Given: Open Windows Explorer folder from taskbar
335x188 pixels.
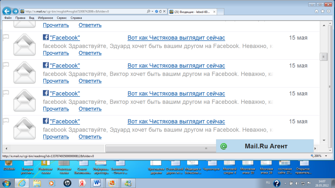Looking at the screenshot, I should tap(37, 183).
